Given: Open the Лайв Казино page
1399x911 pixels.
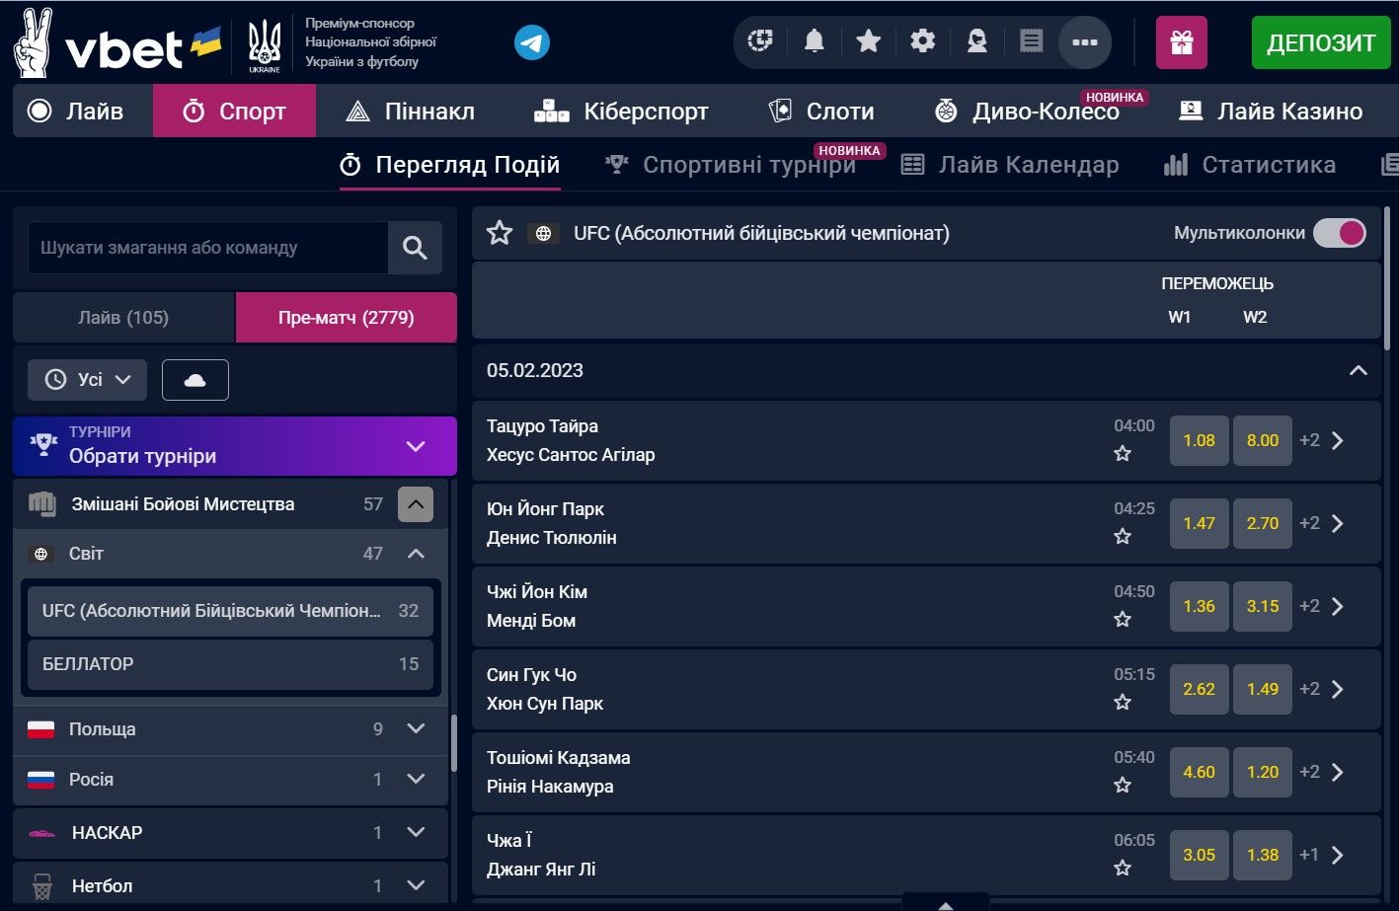Looking at the screenshot, I should (x=1272, y=111).
